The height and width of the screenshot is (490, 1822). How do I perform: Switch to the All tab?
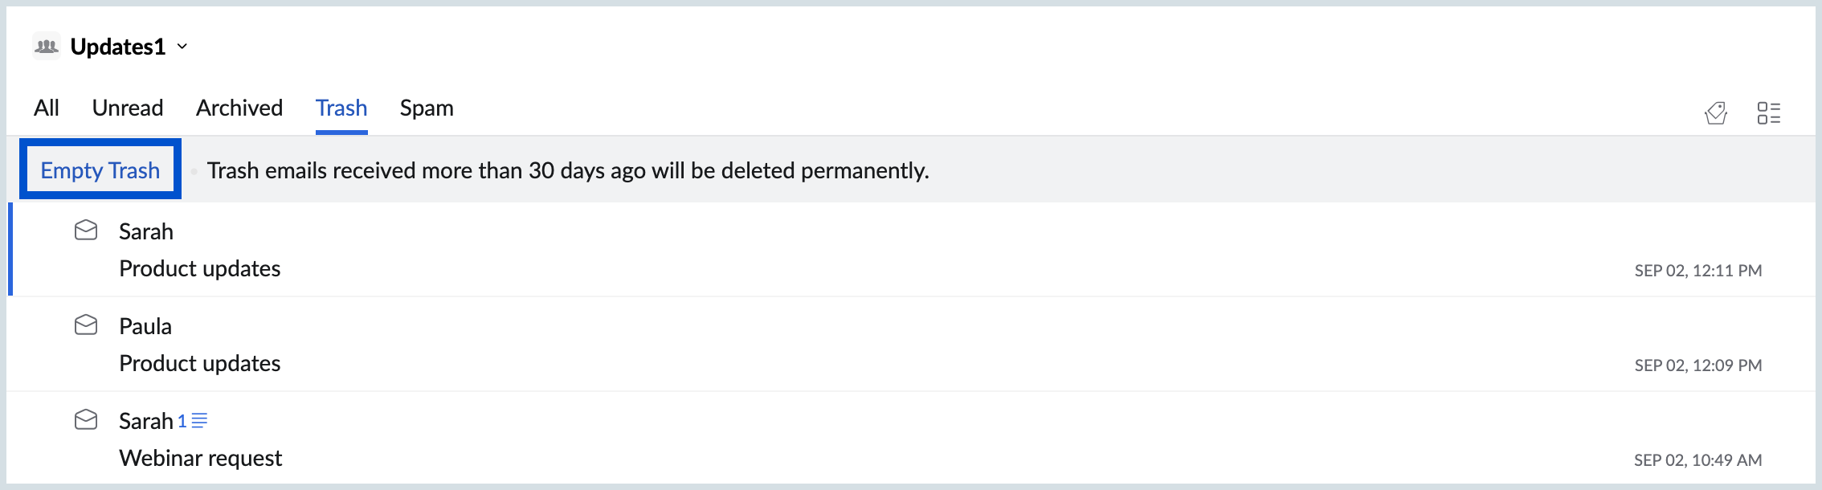pyautogui.click(x=47, y=108)
